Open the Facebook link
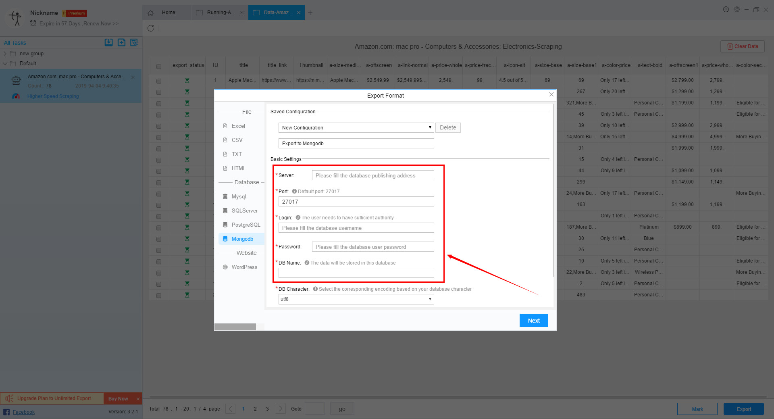 coord(24,412)
